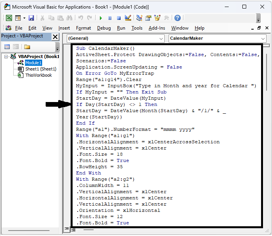Click the '.RowHeight = 35' code line
Viewport: 272px width, 236px height.
100,167
